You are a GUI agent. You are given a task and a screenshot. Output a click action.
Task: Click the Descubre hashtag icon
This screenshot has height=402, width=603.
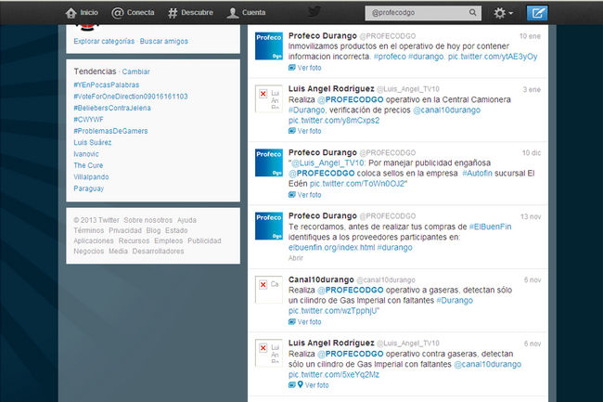click(173, 13)
